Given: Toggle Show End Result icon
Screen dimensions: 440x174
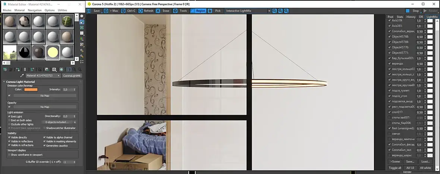Looking at the screenshot, I should 69,69.
